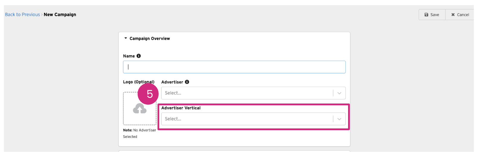
Task: Click the info icon beside Advertiser
Action: pyautogui.click(x=187, y=82)
